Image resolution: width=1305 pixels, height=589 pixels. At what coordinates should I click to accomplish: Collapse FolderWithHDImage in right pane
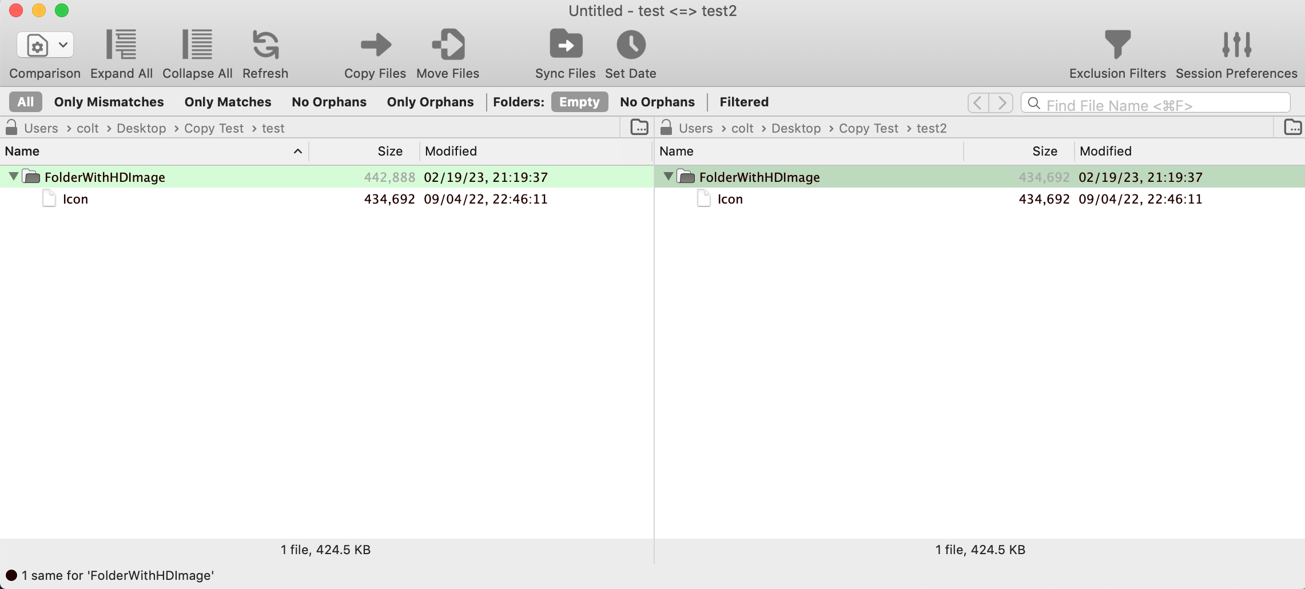tap(668, 177)
